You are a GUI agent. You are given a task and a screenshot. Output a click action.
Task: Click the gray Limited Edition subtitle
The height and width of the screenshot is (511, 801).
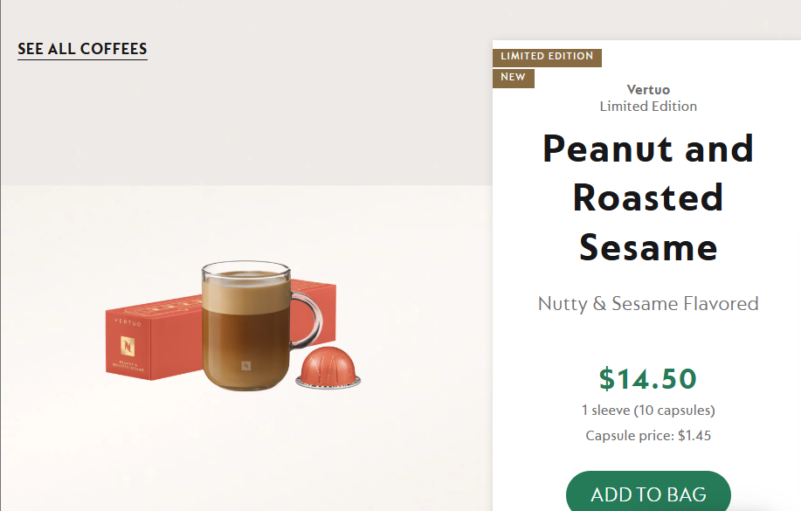coord(648,107)
